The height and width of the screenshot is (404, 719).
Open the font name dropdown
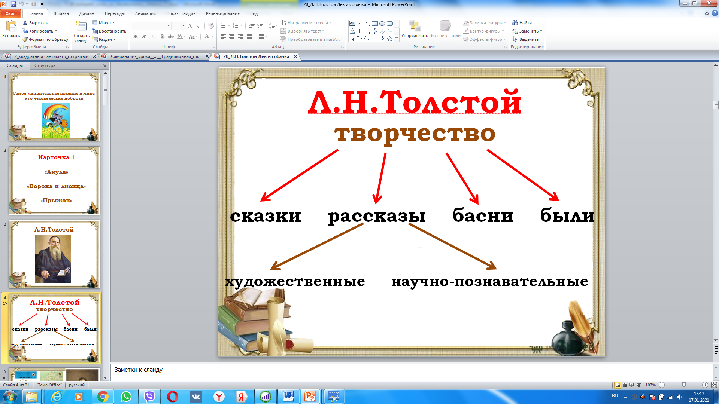point(168,26)
